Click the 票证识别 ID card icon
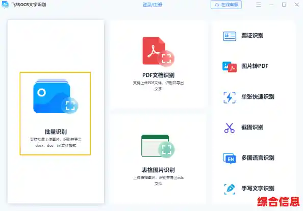 tap(230, 36)
